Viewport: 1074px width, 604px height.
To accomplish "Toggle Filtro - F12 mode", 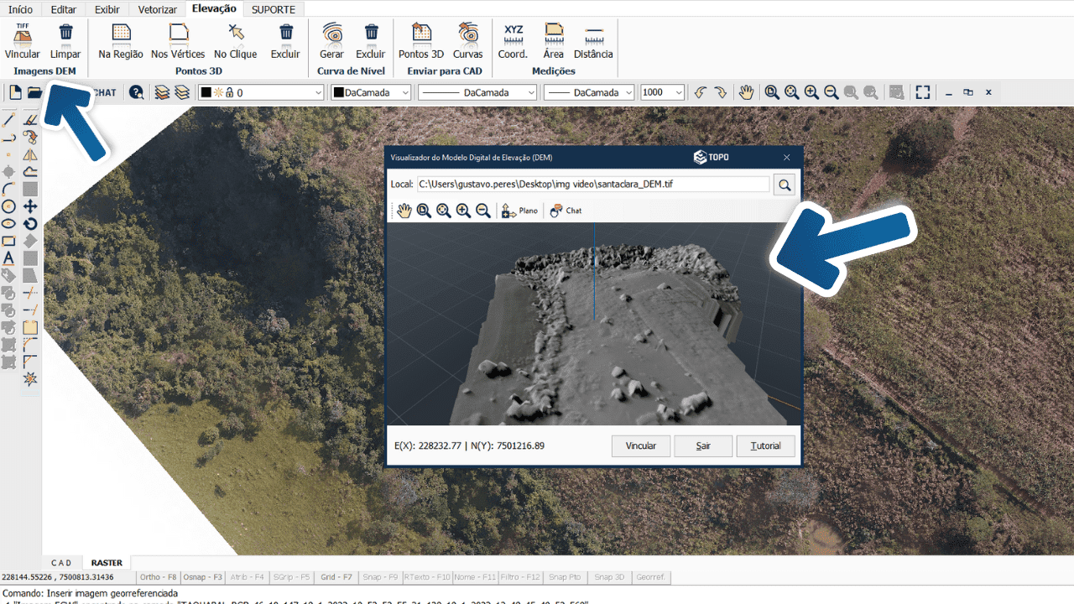I will coord(521,577).
